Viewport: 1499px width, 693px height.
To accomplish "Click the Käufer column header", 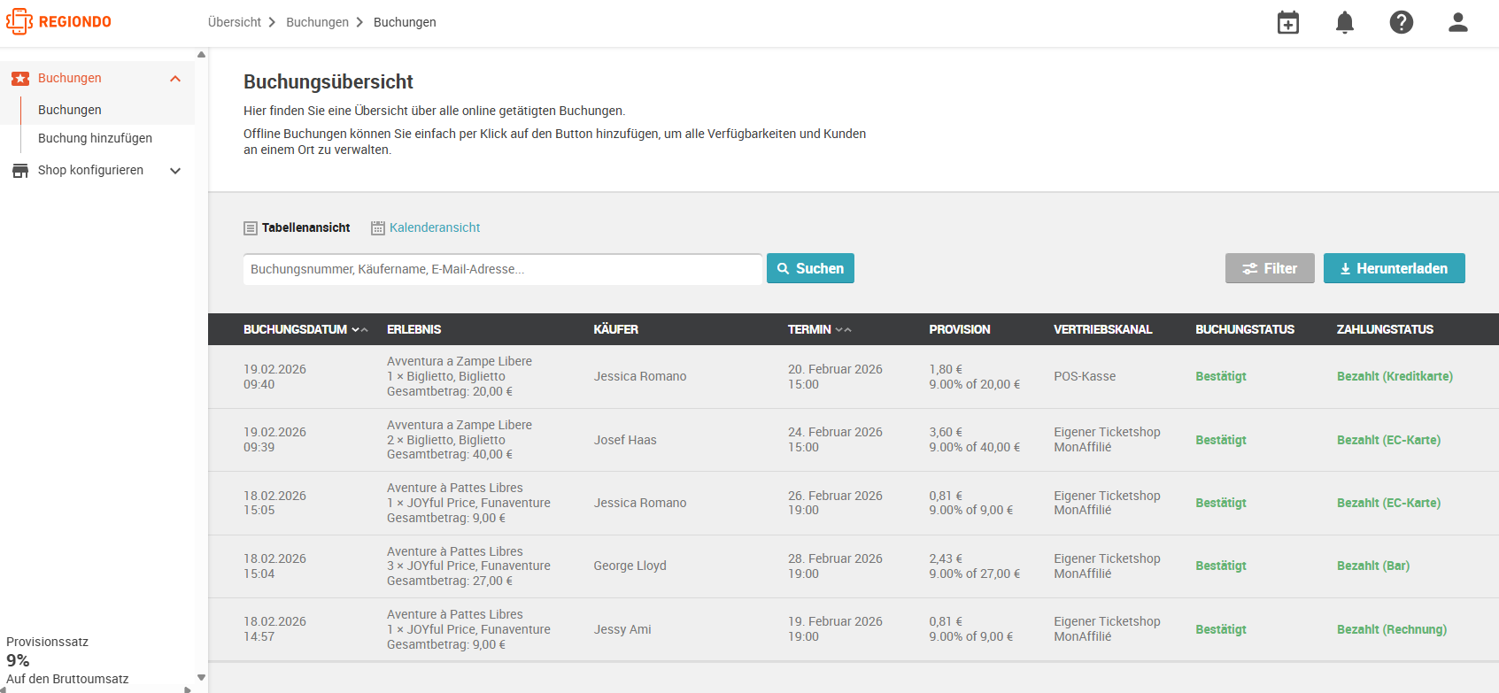I will pos(615,329).
